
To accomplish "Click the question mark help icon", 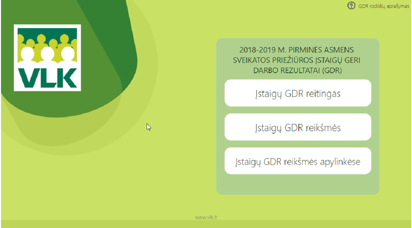I will (351, 6).
